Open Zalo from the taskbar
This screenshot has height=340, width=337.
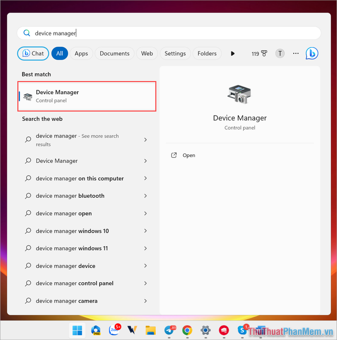tap(114, 331)
